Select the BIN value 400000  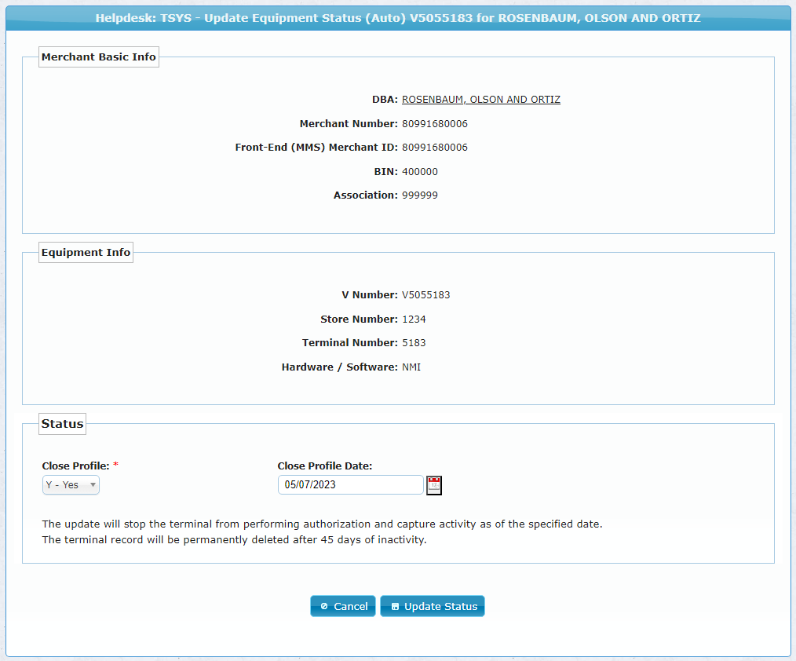pyautogui.click(x=420, y=172)
